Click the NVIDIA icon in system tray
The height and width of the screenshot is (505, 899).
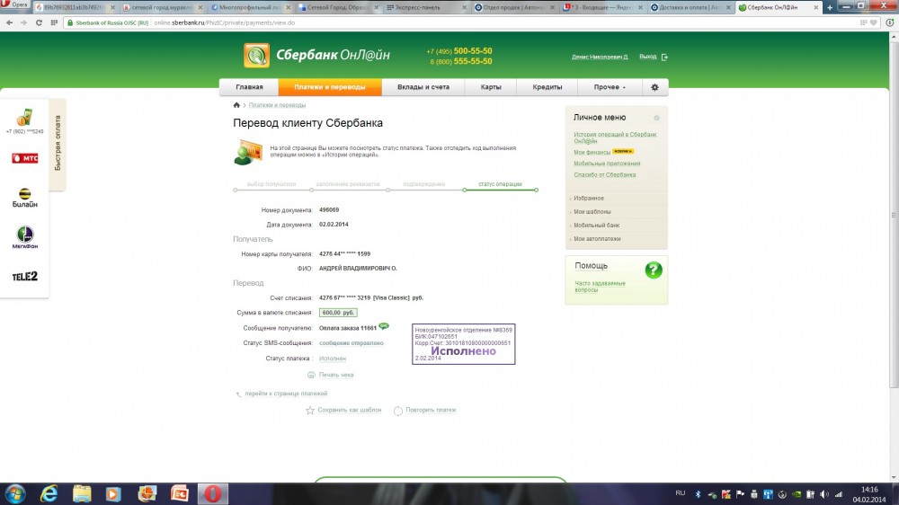797,494
